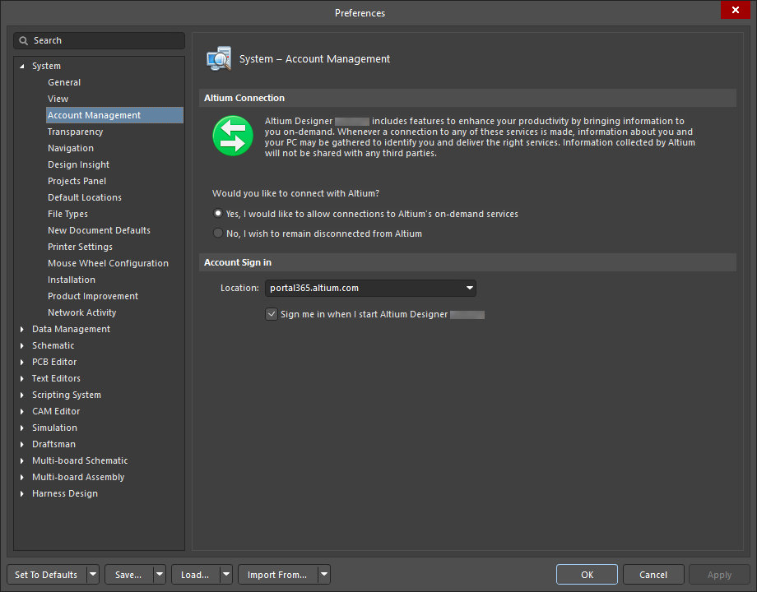This screenshot has width=757, height=592.
Task: Select File Types in the tree
Action: (67, 214)
